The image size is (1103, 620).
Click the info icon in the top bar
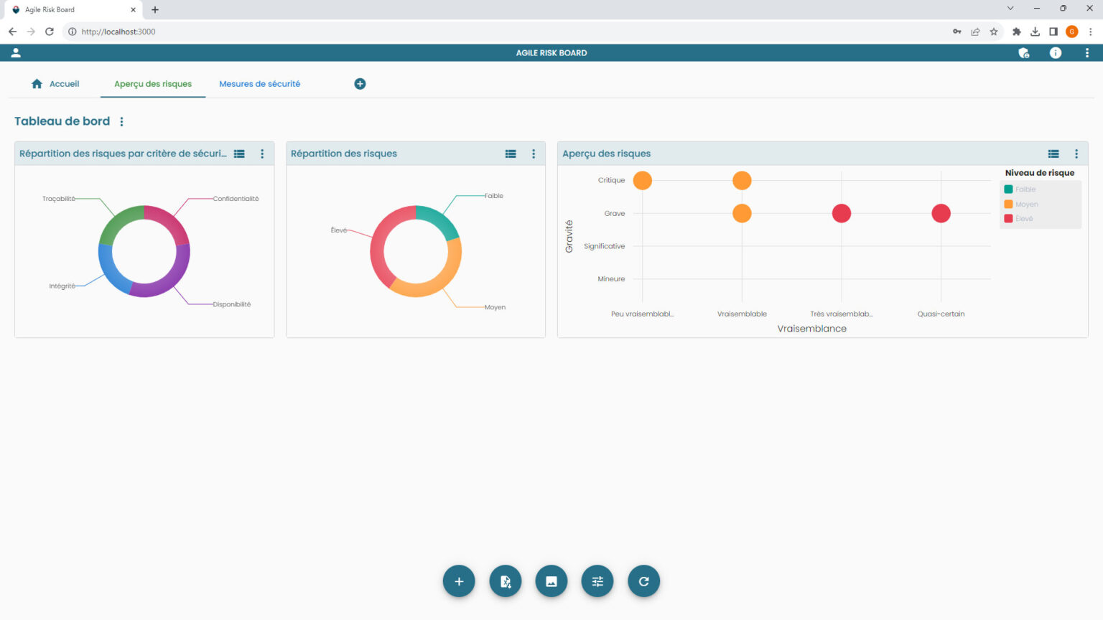pyautogui.click(x=1055, y=52)
